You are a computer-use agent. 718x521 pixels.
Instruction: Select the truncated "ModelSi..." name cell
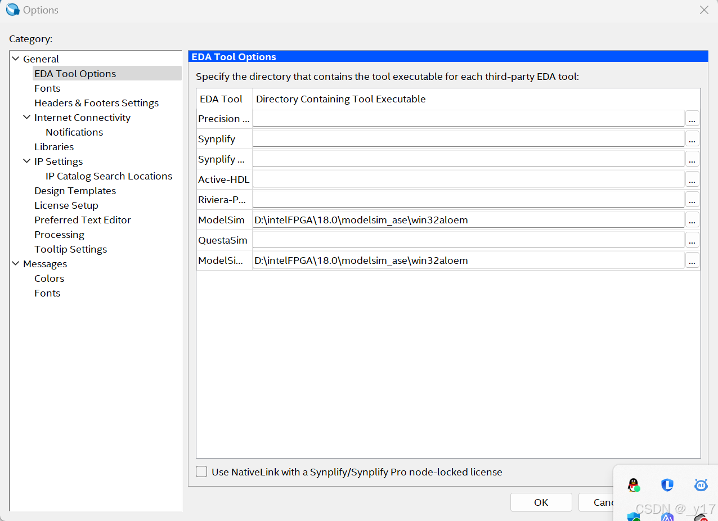(224, 260)
